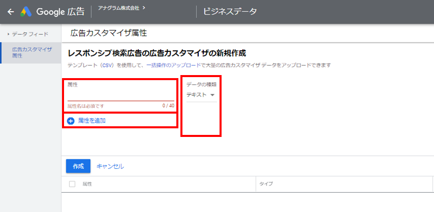Click the 広告カスタマイザ属性 page title
Viewport: 434px width, 212px height.
point(109,33)
